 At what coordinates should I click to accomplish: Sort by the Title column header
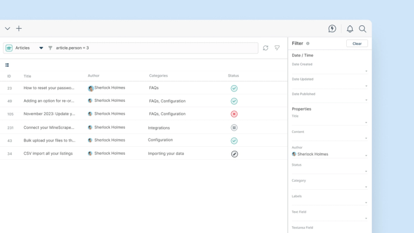[x=27, y=76]
